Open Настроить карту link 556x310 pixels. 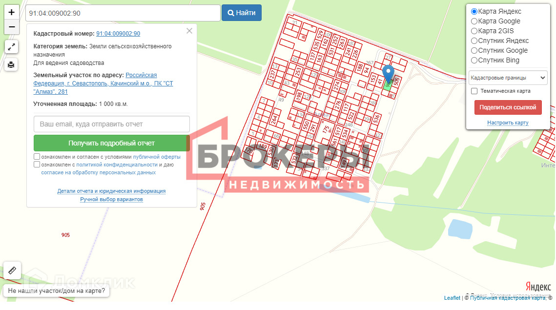point(508,123)
